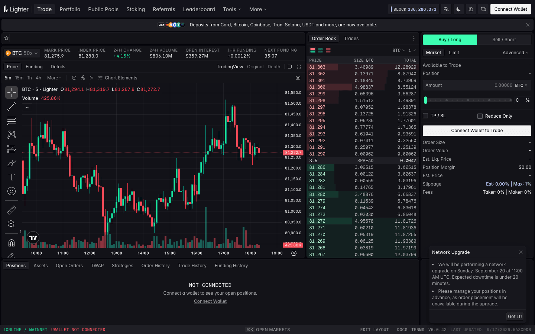Select the crosshair cursor tool

(x=12, y=92)
